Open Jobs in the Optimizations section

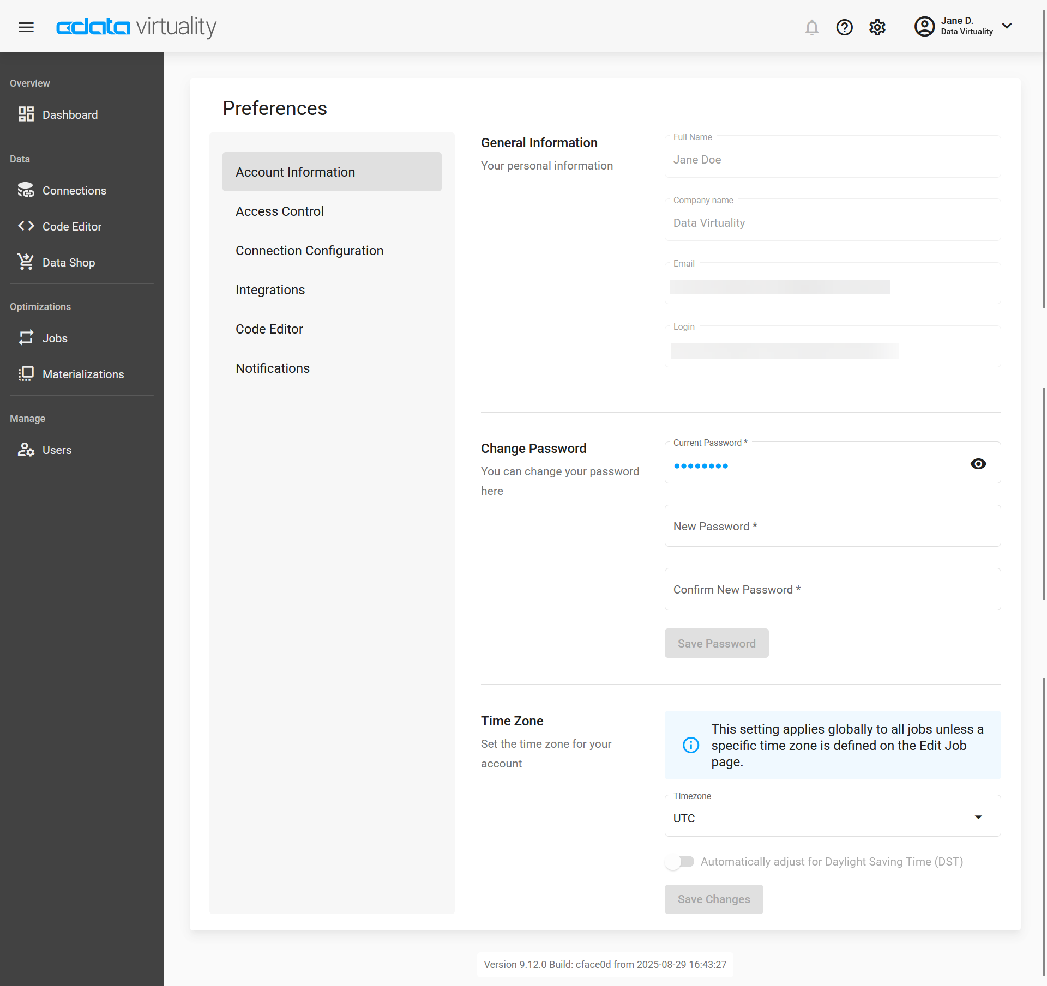(55, 338)
